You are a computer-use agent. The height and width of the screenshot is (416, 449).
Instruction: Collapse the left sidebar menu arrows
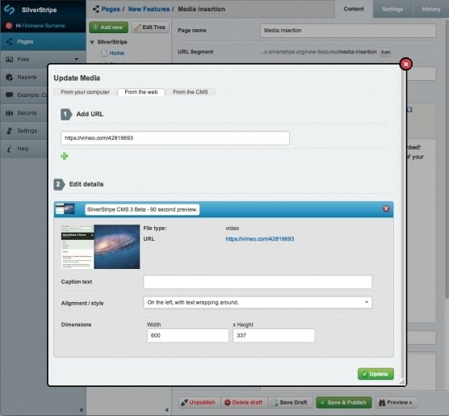[82, 410]
